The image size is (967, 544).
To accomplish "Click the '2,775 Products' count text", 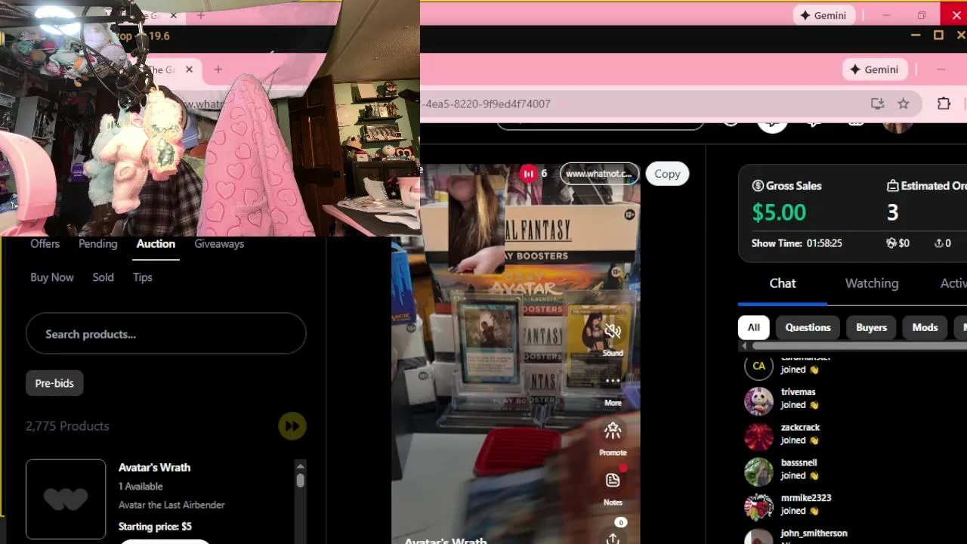I will pos(67,426).
